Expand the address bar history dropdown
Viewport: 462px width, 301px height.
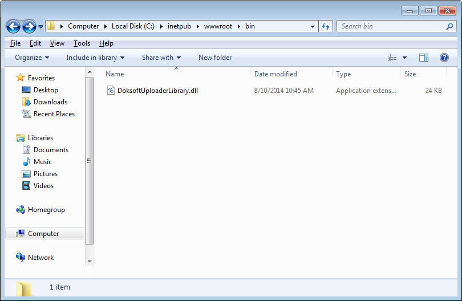(x=313, y=26)
